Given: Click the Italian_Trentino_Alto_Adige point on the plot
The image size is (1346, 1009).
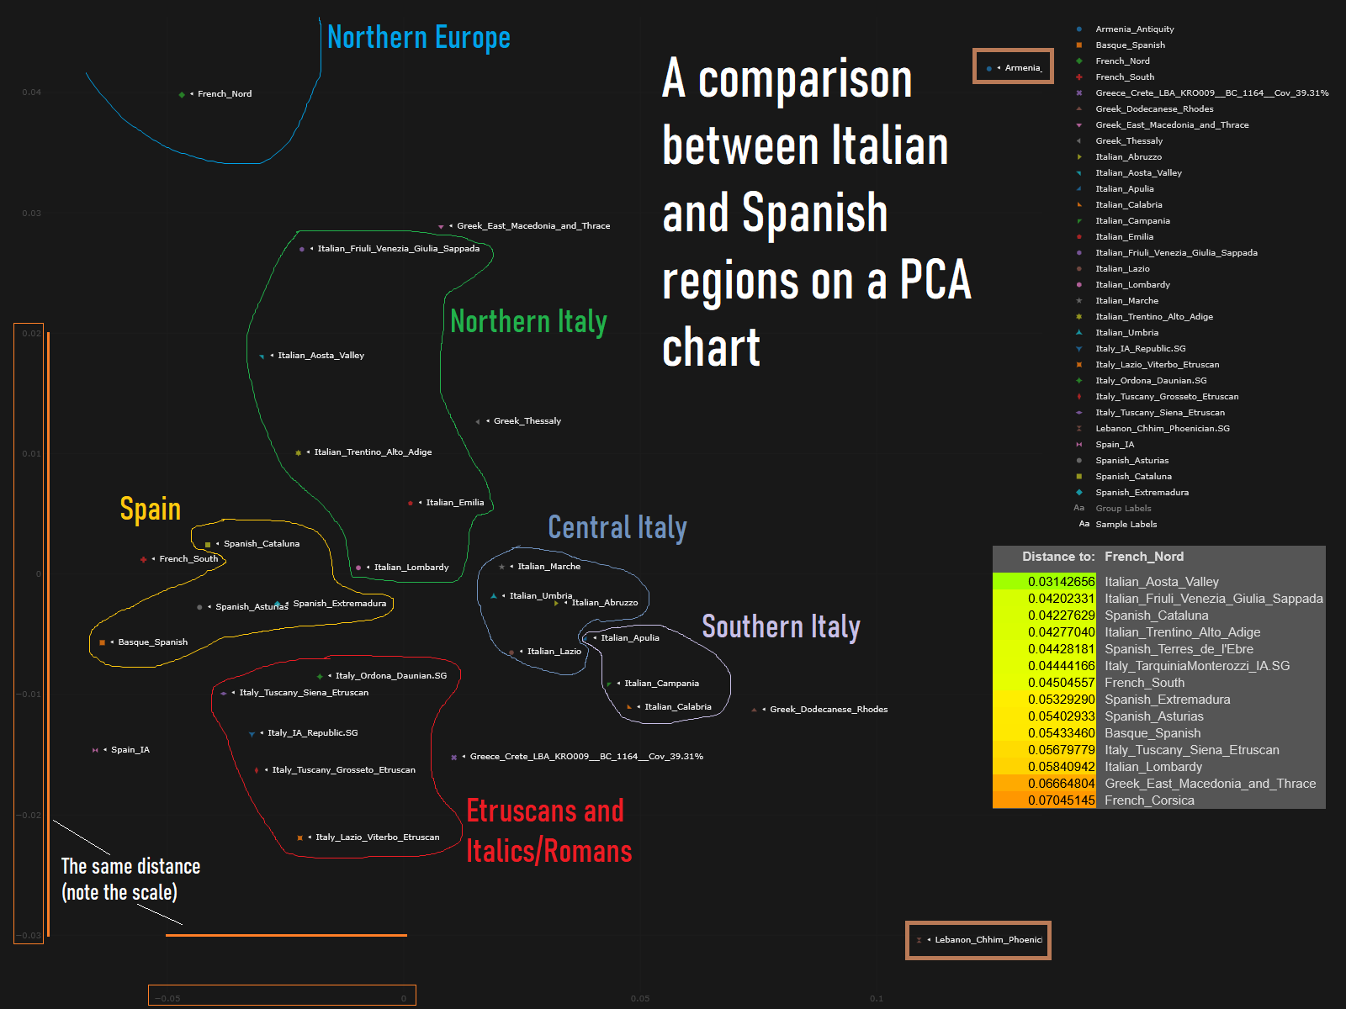Looking at the screenshot, I should point(298,453).
